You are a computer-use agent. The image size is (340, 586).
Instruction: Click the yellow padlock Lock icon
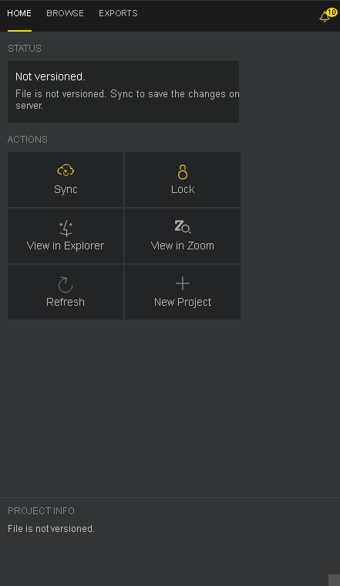[x=183, y=172]
